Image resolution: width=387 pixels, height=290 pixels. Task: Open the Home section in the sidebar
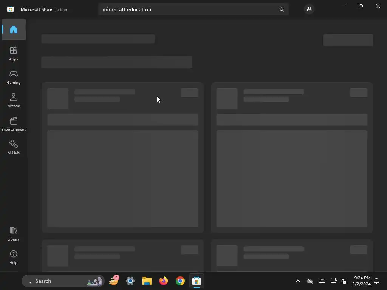point(14,29)
